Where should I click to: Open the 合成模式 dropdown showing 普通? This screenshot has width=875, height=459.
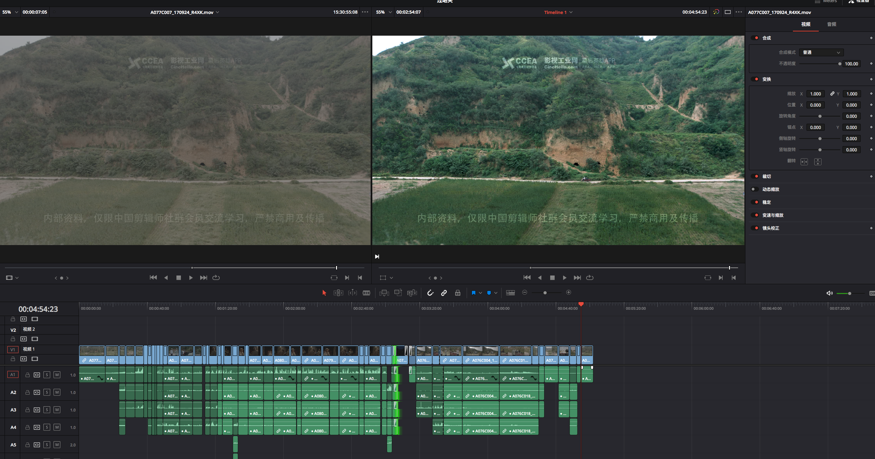[821, 52]
